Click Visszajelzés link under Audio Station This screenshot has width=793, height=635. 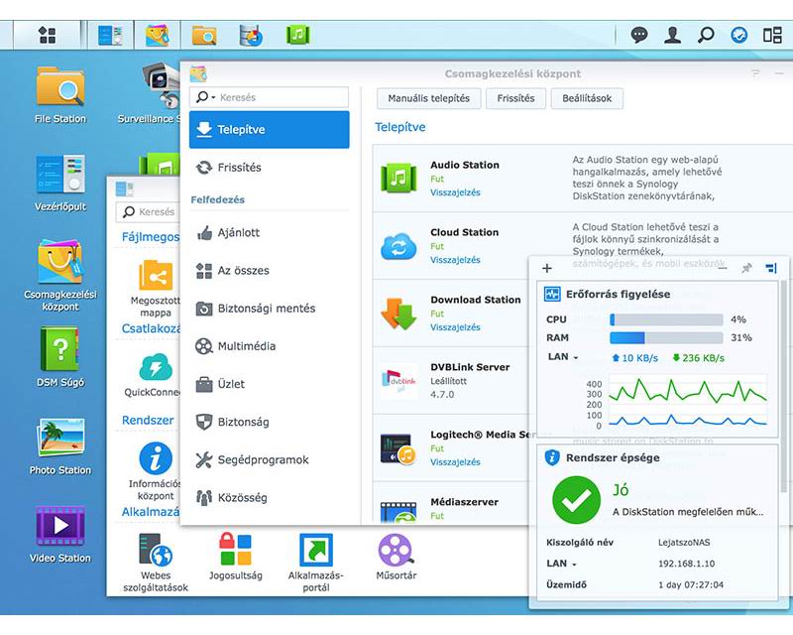click(455, 192)
